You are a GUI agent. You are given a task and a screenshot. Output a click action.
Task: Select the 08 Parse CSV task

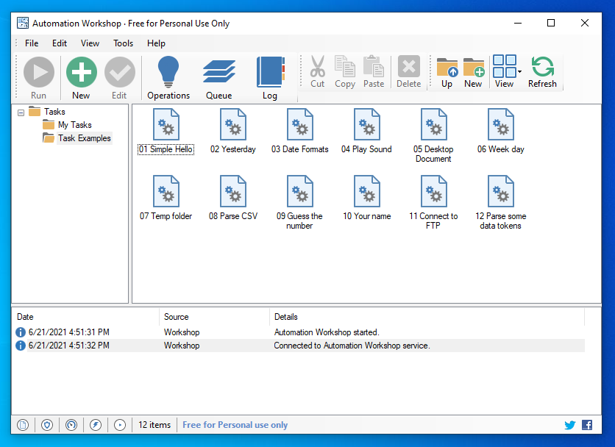(x=233, y=198)
